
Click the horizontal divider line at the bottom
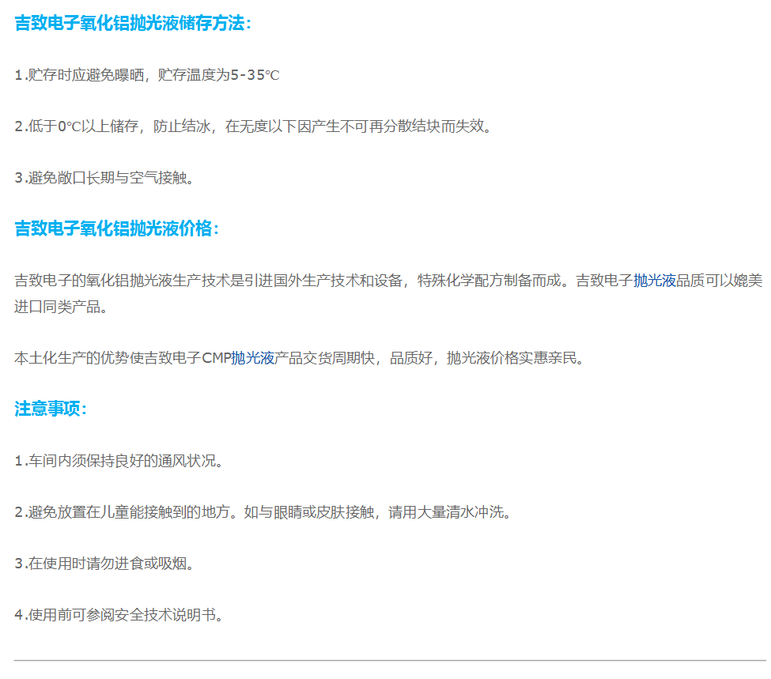389,660
